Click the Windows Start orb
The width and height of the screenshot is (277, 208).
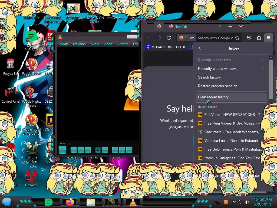pyautogui.click(x=7, y=202)
